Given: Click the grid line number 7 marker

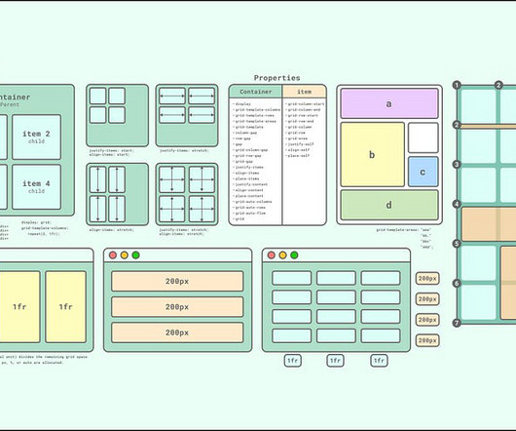Looking at the screenshot, I should pyautogui.click(x=457, y=323).
